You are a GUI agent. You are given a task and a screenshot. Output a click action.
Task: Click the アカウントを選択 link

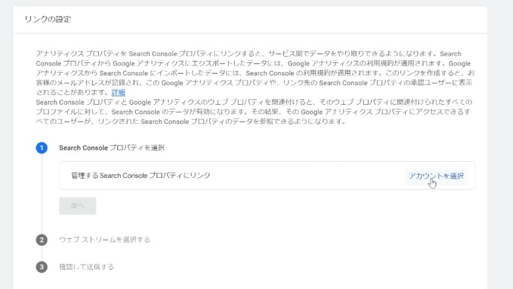pos(436,176)
